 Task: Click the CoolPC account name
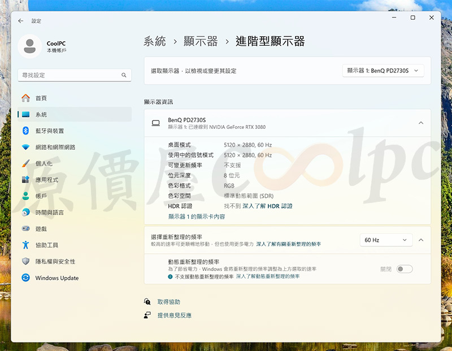click(56, 44)
